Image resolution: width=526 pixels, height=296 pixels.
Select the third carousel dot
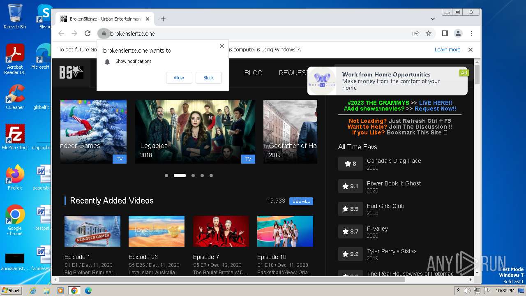pyautogui.click(x=193, y=176)
